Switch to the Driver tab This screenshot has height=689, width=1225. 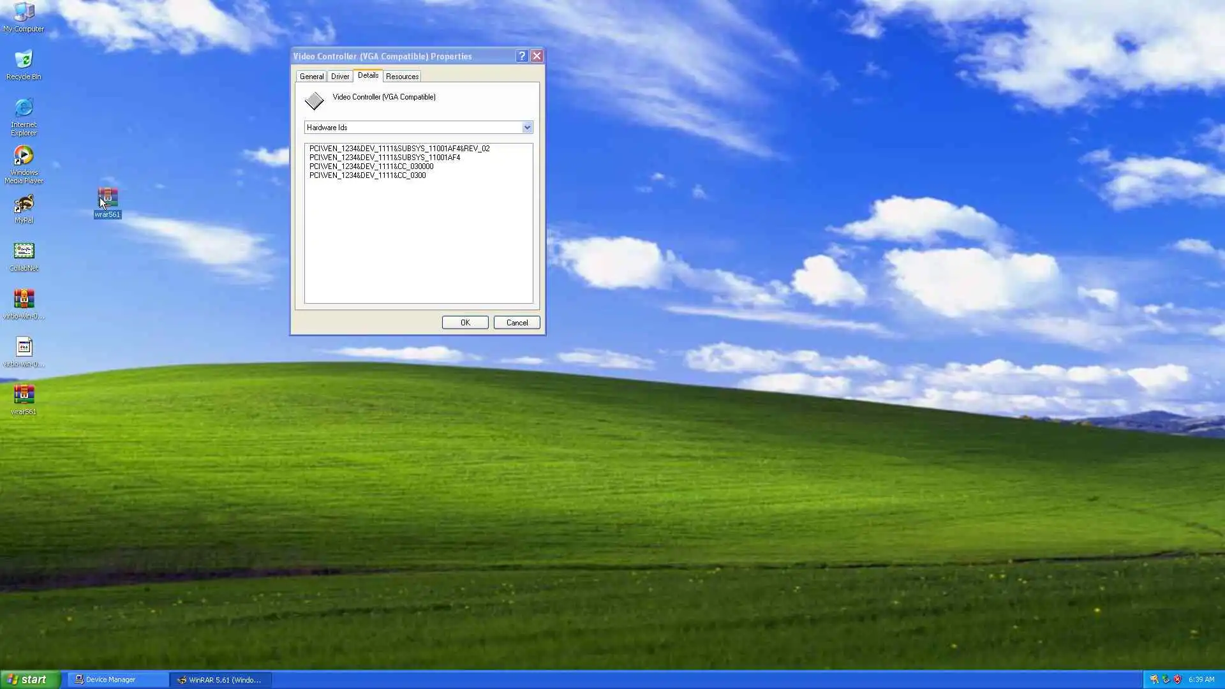coord(339,77)
